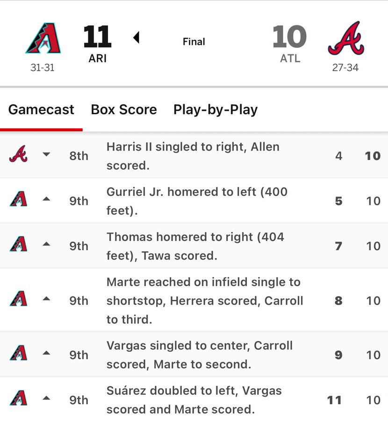Screen dimensions: 388x421
Task: Click Braves icon beside Harris II play
Action: tap(18, 155)
